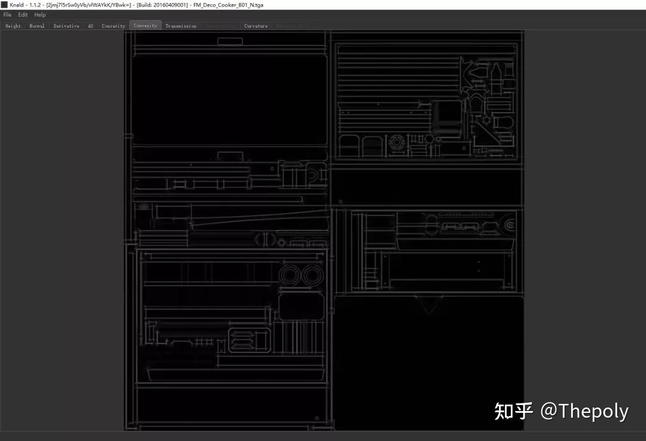The width and height of the screenshot is (646, 441).
Task: Open the Help menu
Action: click(x=39, y=14)
